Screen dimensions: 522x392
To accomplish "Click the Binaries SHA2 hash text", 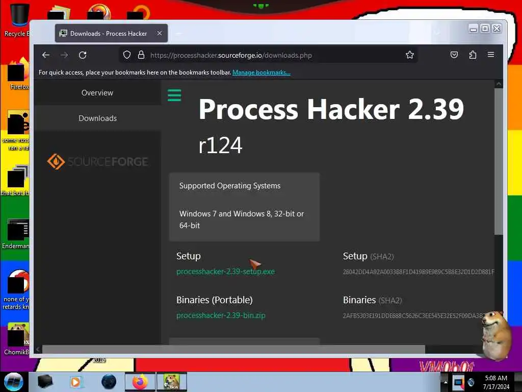I will click(413, 315).
